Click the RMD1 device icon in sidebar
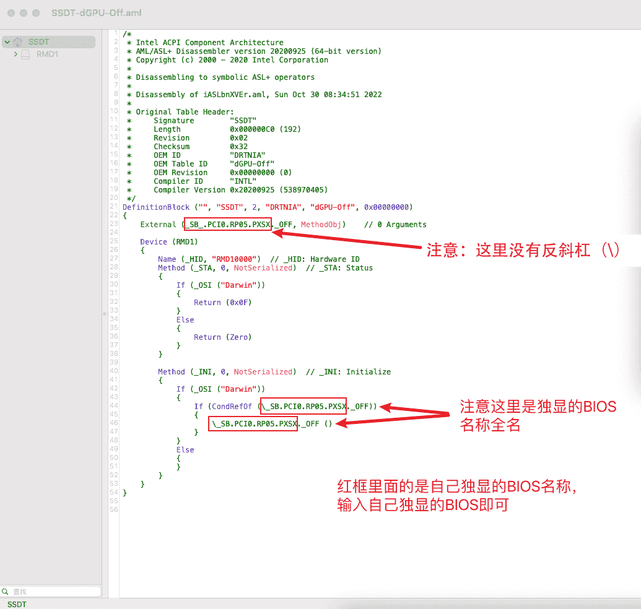 pyautogui.click(x=25, y=54)
